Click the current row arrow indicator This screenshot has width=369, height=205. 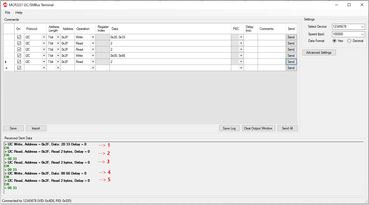point(6,62)
